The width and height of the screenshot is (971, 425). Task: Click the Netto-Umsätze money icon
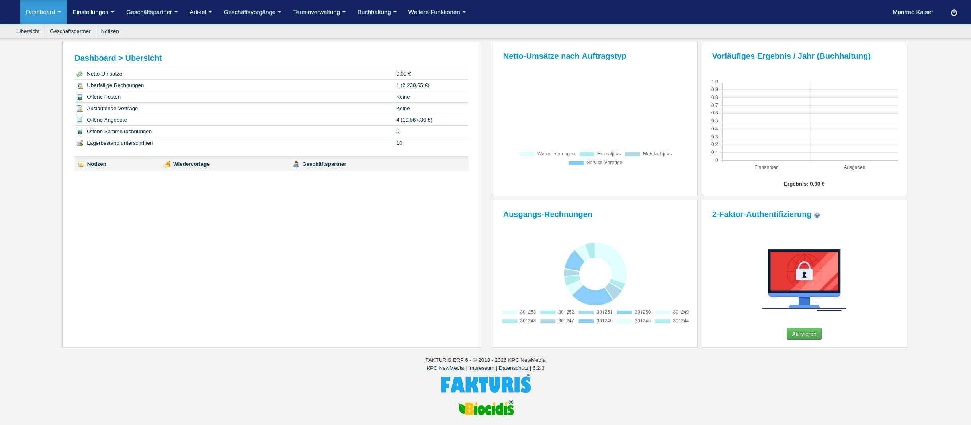click(x=80, y=74)
